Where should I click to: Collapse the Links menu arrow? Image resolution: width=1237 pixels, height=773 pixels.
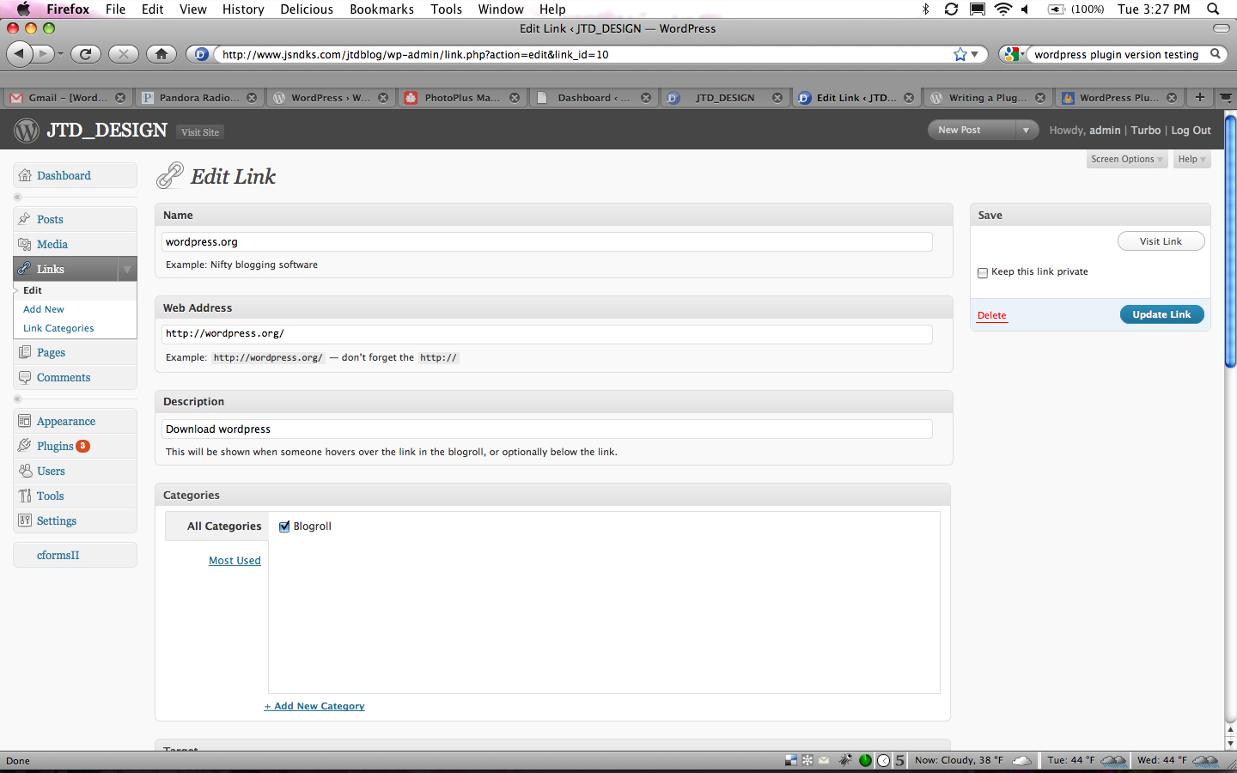pyautogui.click(x=127, y=269)
